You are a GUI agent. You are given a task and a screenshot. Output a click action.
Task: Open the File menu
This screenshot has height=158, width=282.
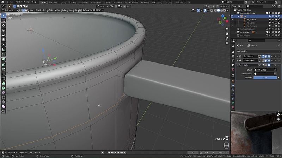click(7, 2)
